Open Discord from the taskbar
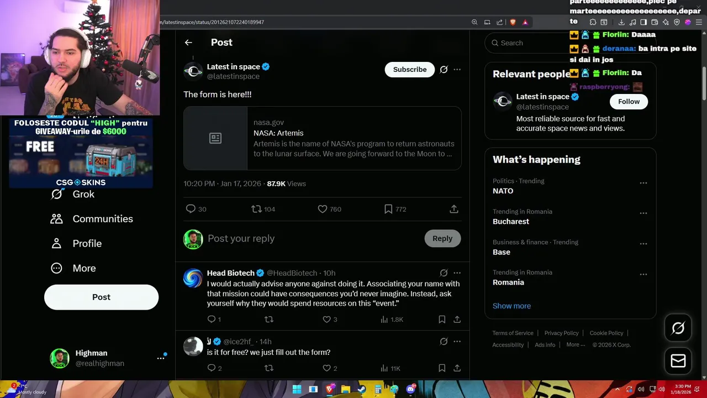 click(410, 389)
